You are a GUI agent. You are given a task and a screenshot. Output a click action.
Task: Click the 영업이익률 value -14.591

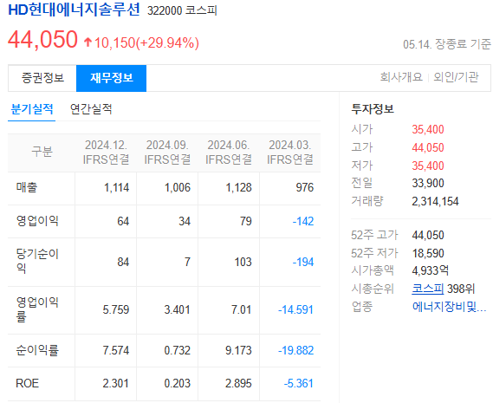(x=295, y=309)
